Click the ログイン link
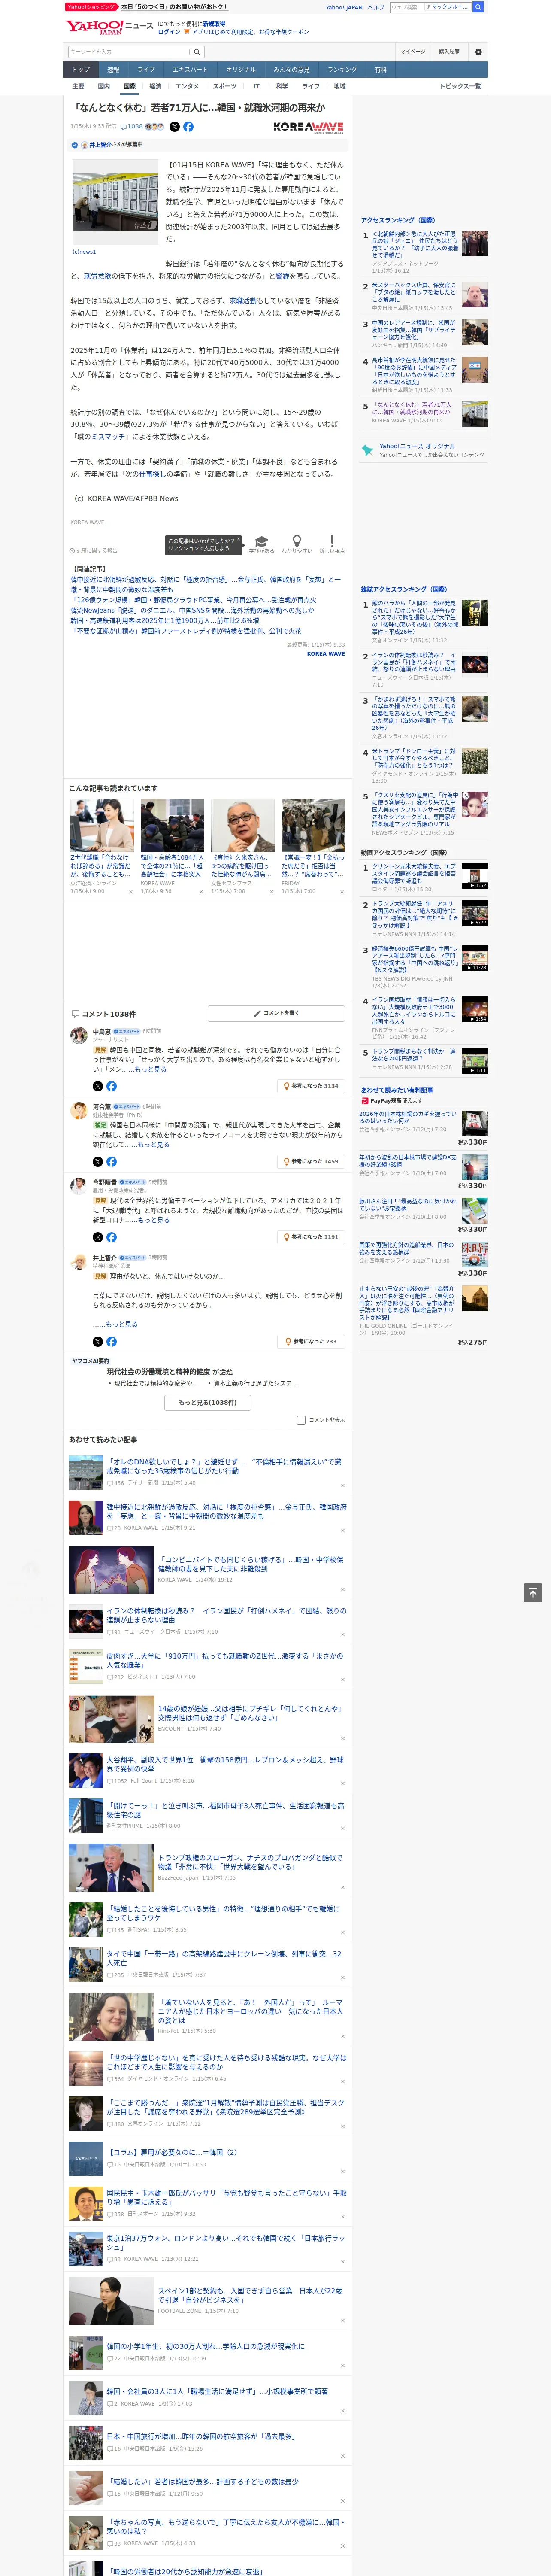The height and width of the screenshot is (2576, 551). click(x=169, y=32)
